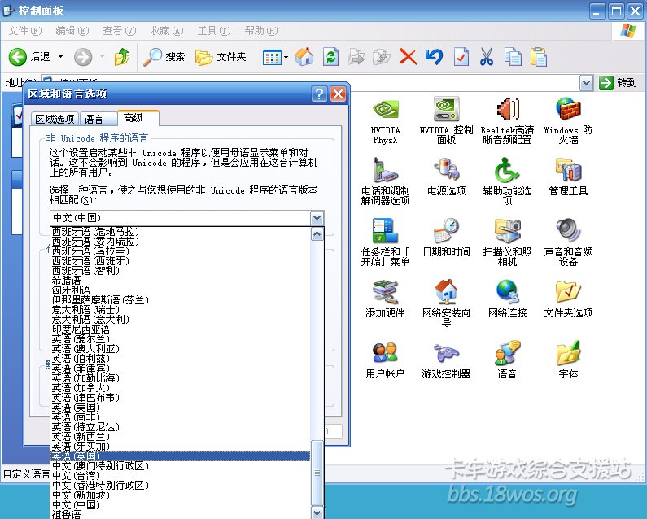This screenshot has width=647, height=519.
Task: Click the red delete X toolbar icon
Action: (x=408, y=57)
